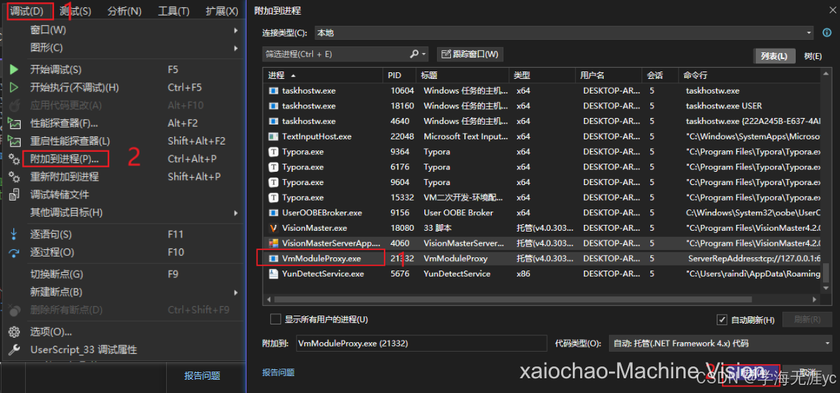
Task: Open the 工具(T) menu
Action: [173, 11]
